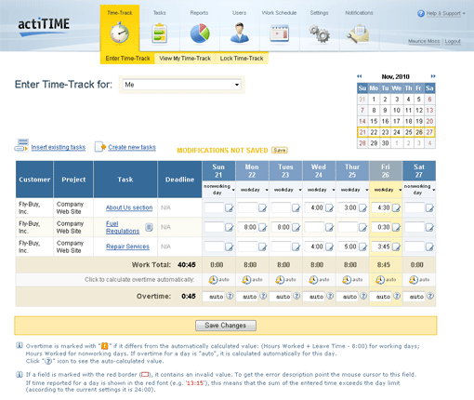Click Repair Services Thursday time field

click(348, 247)
